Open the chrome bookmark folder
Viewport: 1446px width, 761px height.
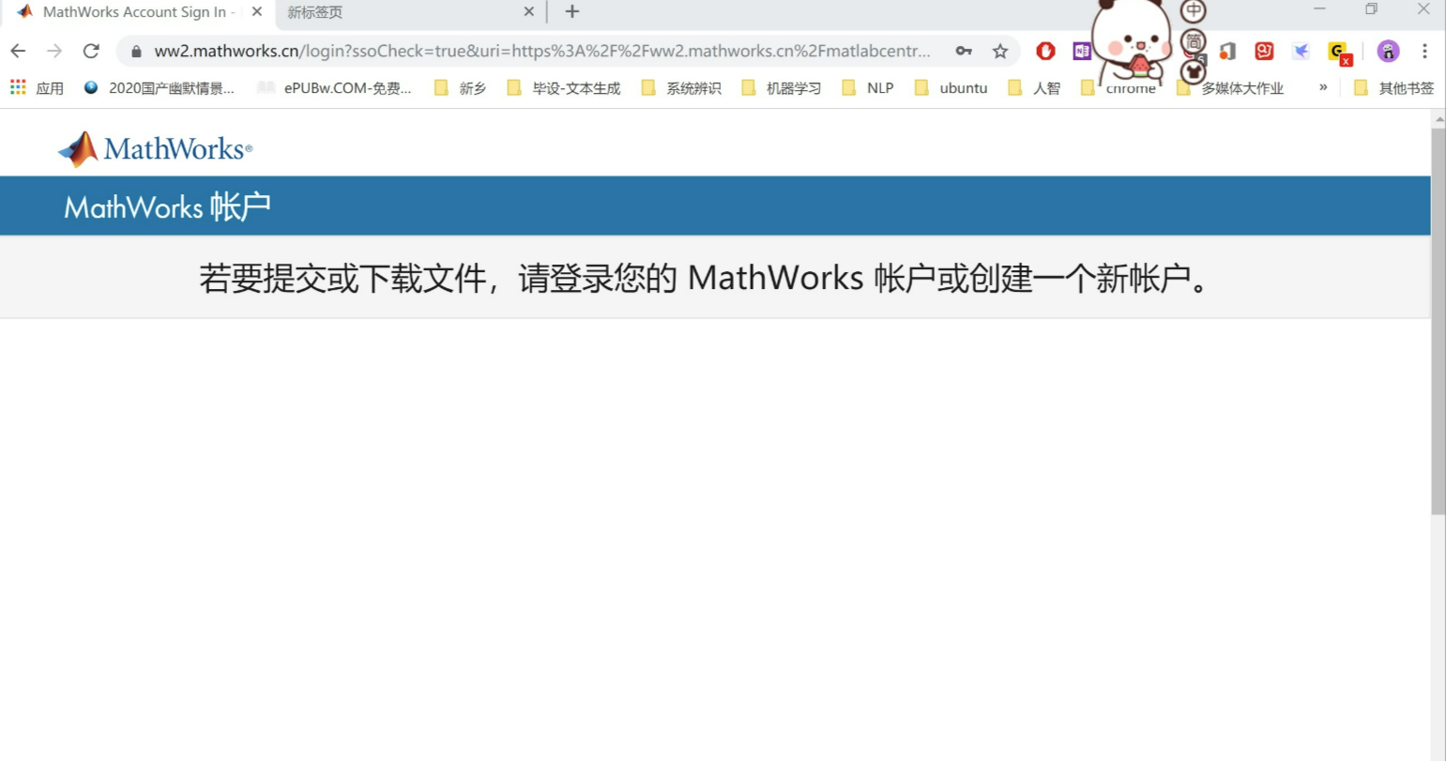(1118, 88)
